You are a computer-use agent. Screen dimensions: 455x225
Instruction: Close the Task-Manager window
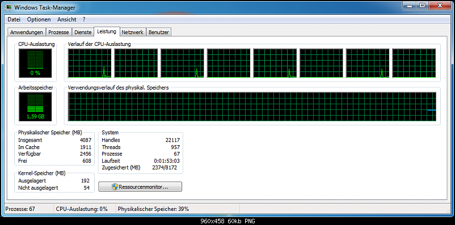tap(440, 5)
